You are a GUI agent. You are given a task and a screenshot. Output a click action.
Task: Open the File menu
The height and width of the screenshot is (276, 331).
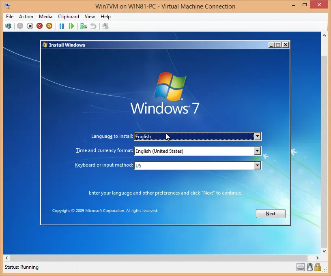(x=10, y=17)
